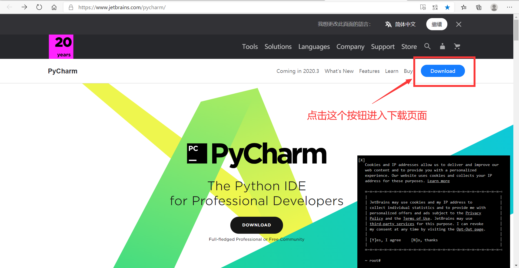The width and height of the screenshot is (519, 268).
Task: Open the browser three-dot menu
Action: (510, 7)
